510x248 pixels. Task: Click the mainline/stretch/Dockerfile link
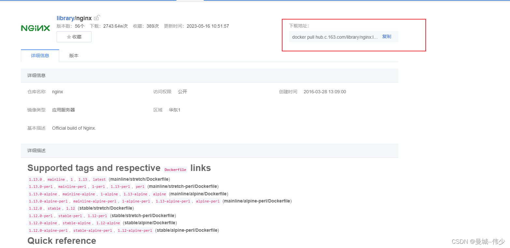[x=140, y=179]
